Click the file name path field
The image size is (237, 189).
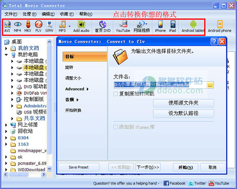160,85
